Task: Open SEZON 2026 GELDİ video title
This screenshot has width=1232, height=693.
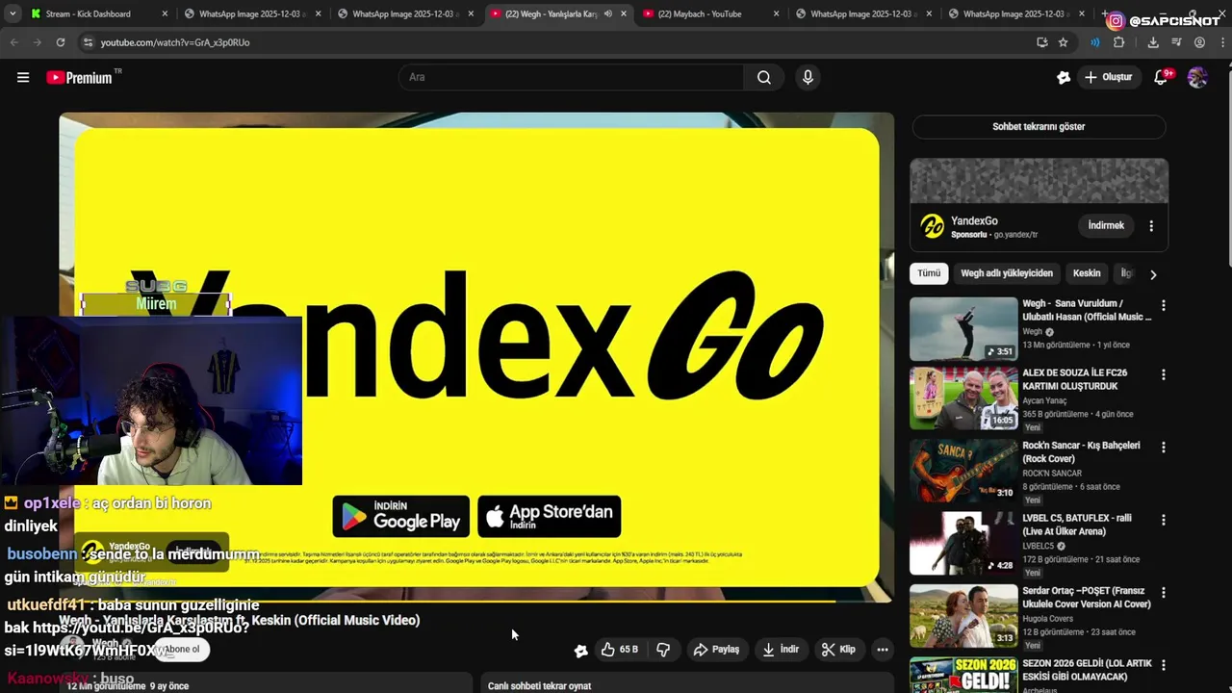Action: [x=1087, y=670]
